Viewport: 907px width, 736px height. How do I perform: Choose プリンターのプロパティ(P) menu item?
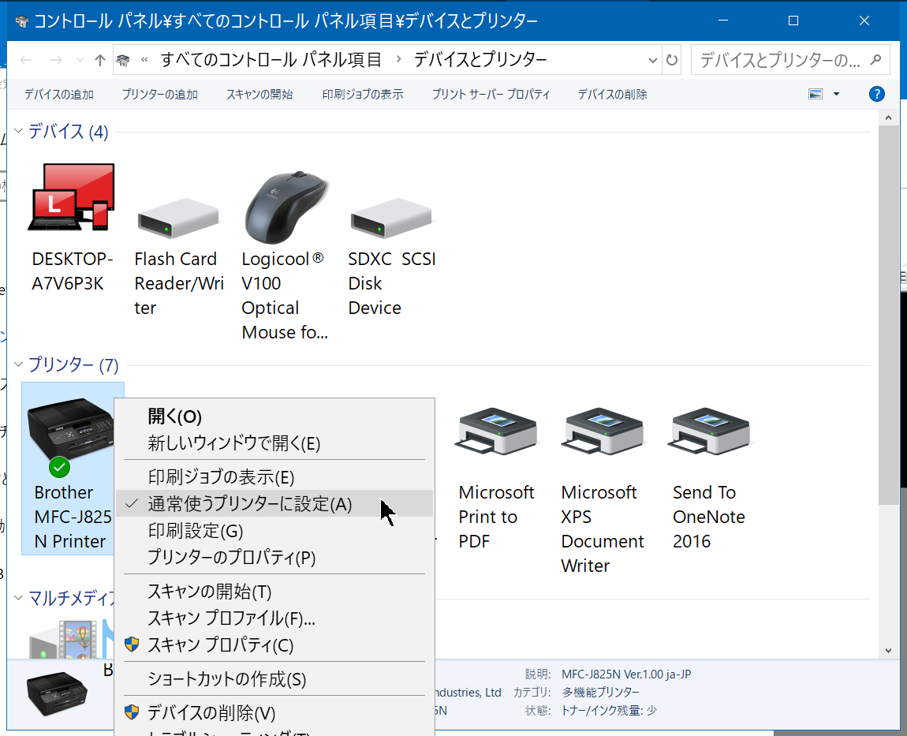274,557
